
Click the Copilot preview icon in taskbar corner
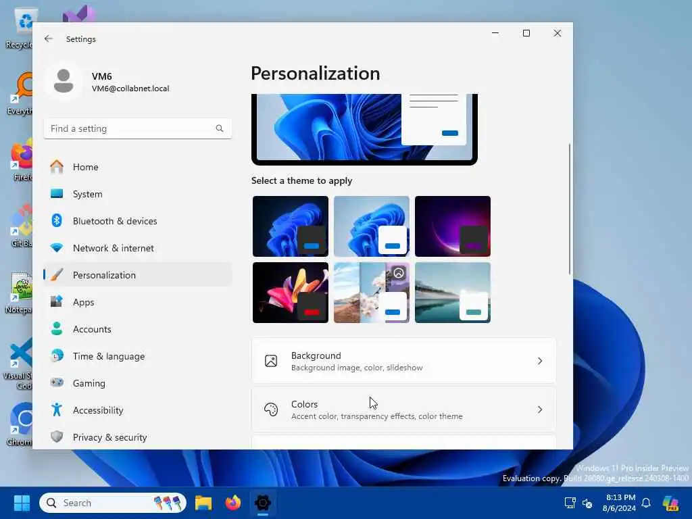coord(671,503)
